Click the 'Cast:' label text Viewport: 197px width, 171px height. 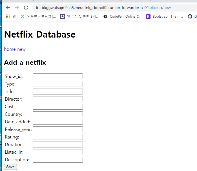point(10,107)
